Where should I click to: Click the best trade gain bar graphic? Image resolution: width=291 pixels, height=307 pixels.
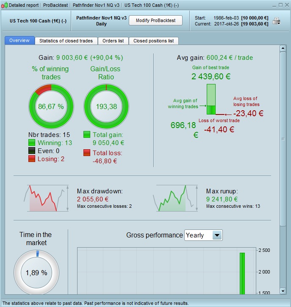click(x=211, y=99)
